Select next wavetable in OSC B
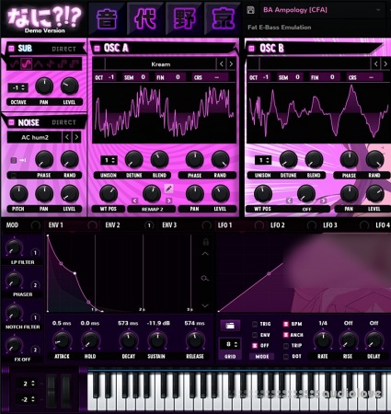Image resolution: width=391 pixels, height=414 pixels. click(385, 64)
